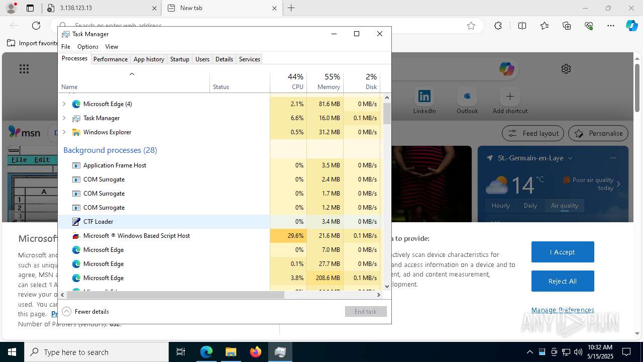Viewport: 643px width, 362px height.
Task: Switch to the Startup tab
Action: tap(179, 59)
